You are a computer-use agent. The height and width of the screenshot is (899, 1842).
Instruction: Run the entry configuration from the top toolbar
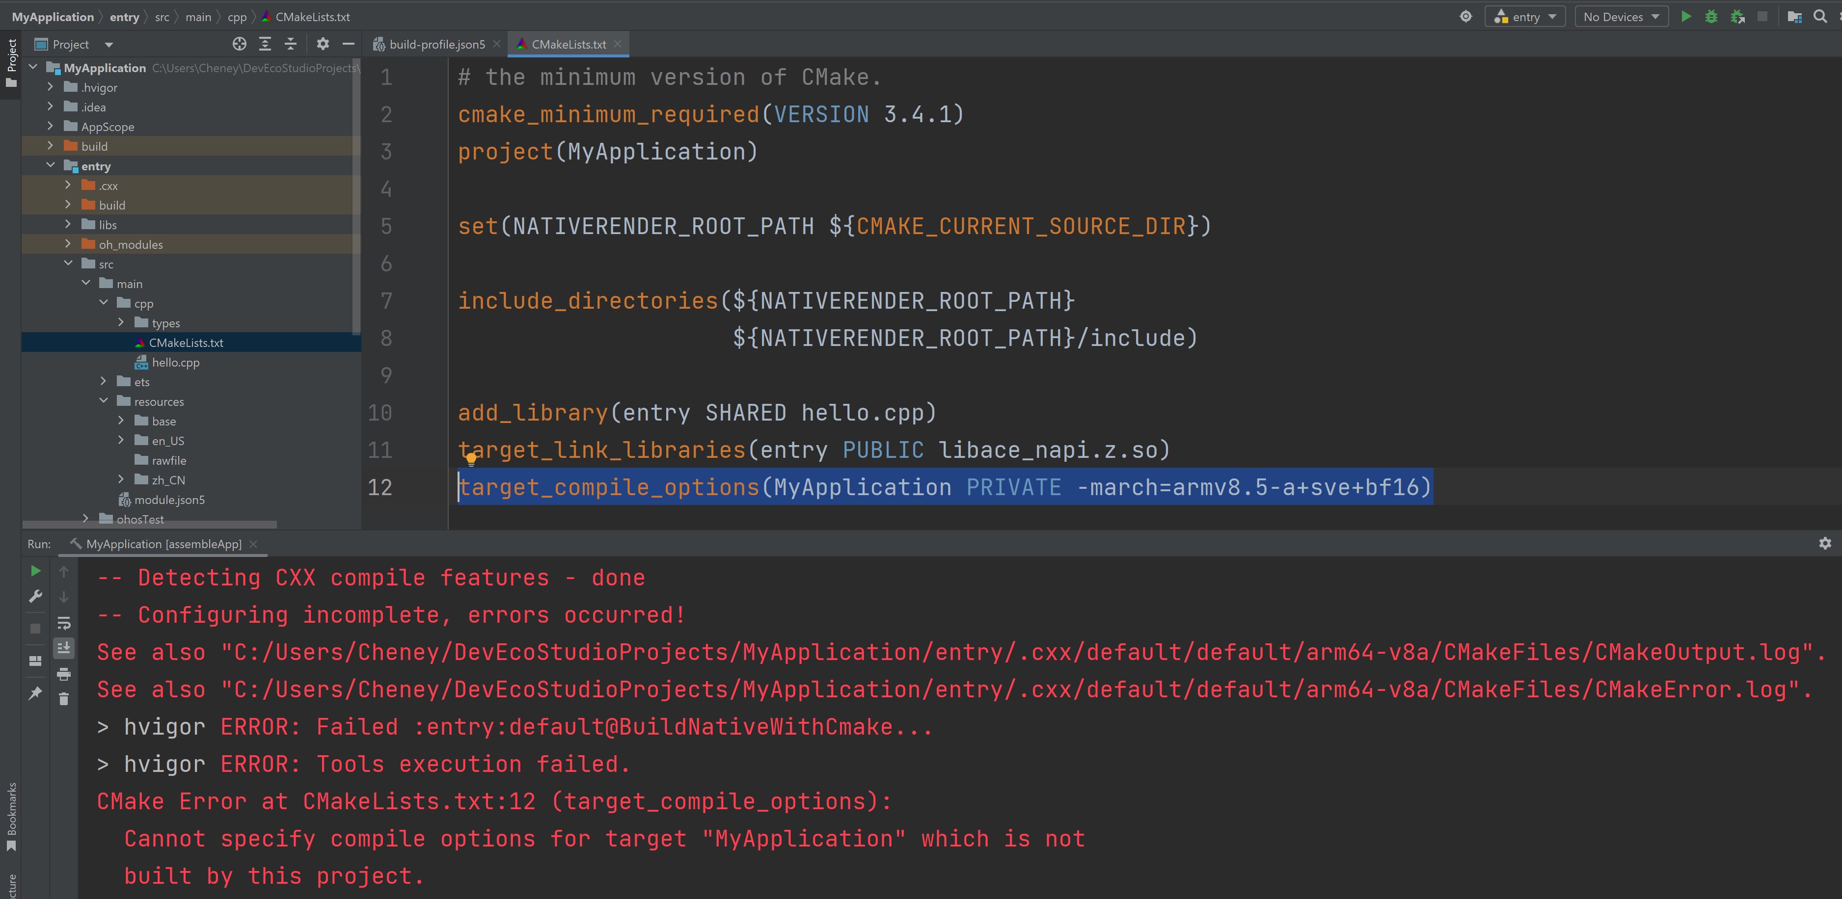click(x=1685, y=16)
